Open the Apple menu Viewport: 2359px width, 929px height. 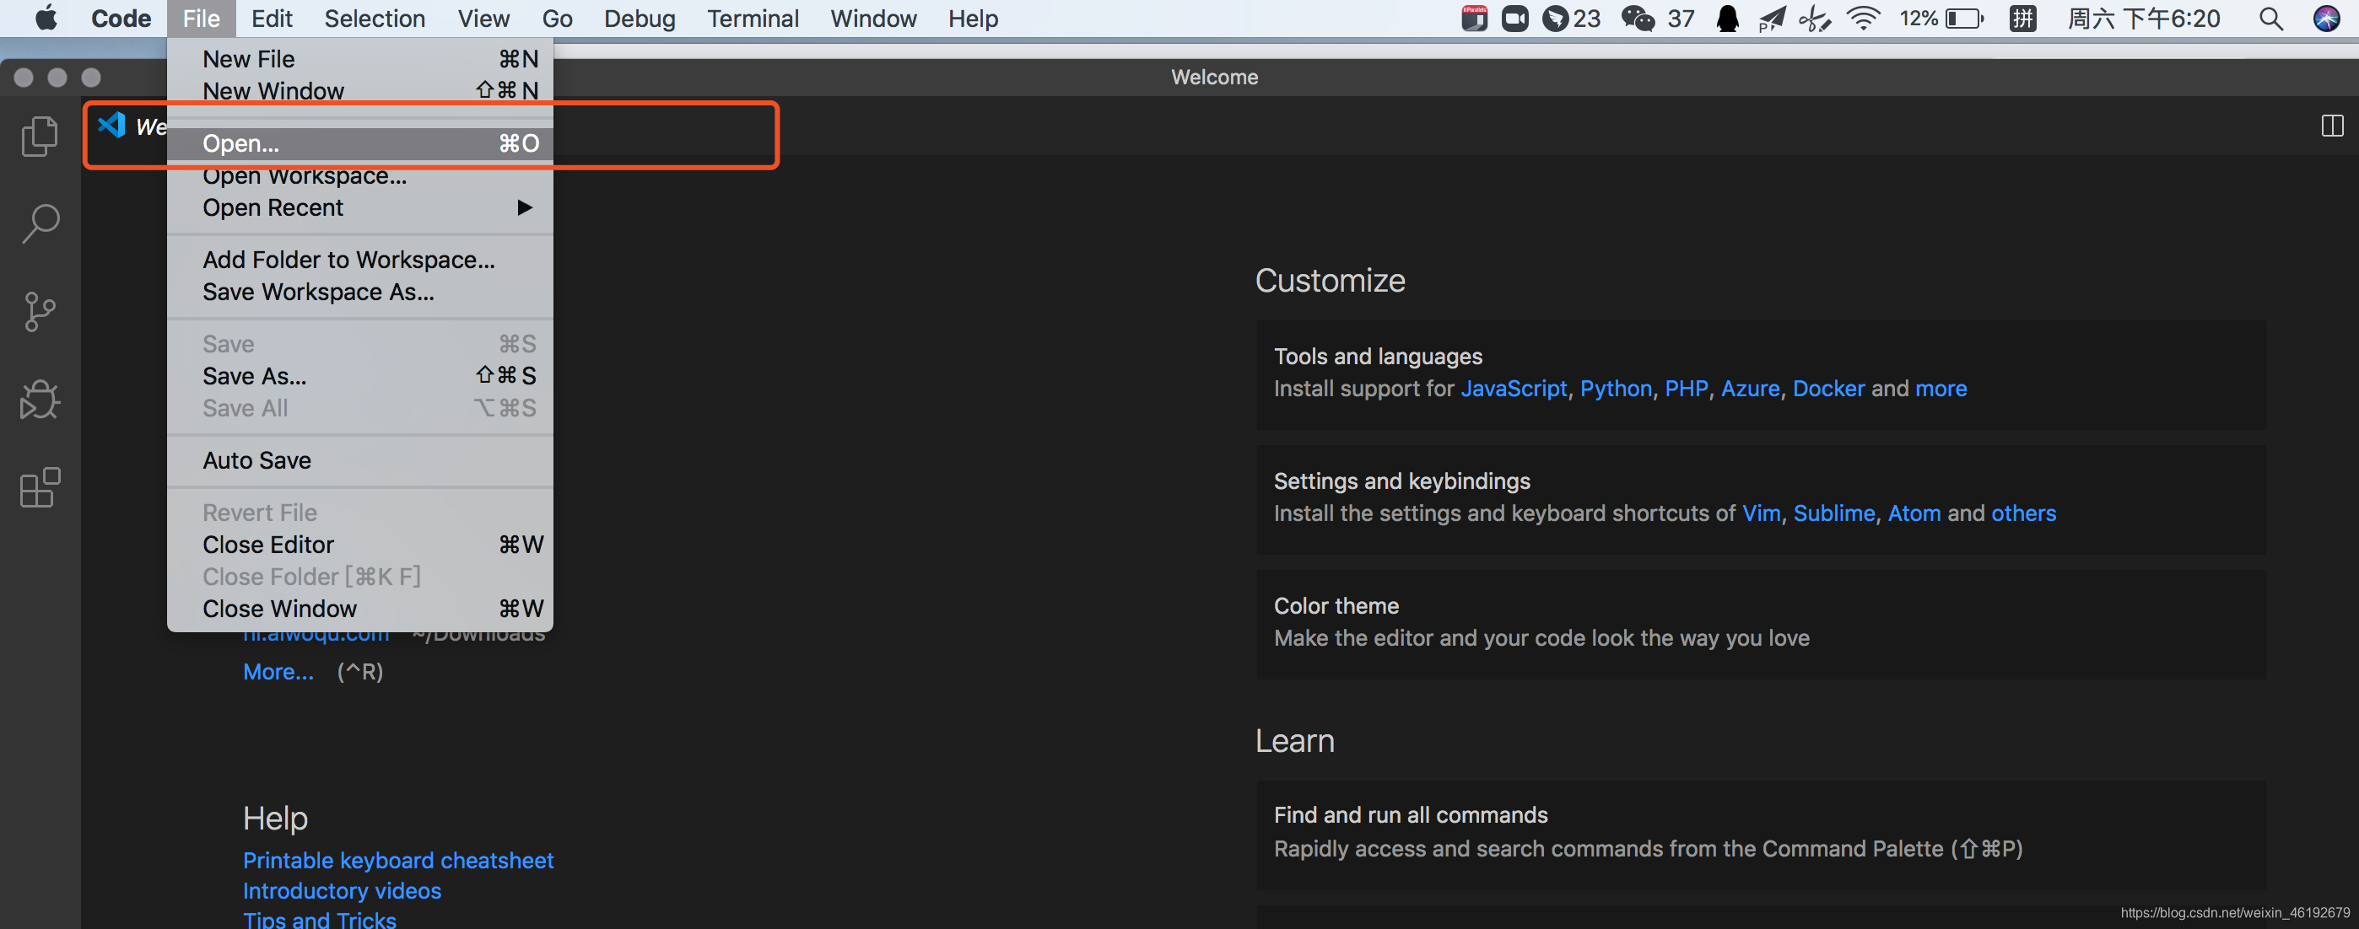pyautogui.click(x=46, y=19)
